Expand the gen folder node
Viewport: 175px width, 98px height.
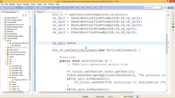pyautogui.click(x=5, y=48)
